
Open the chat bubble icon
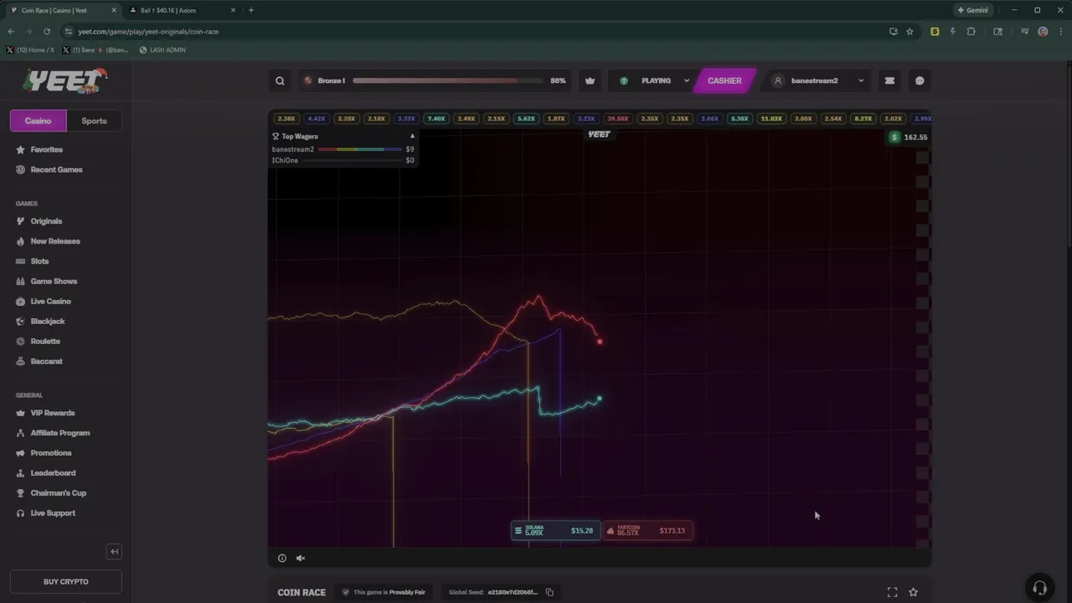pyautogui.click(x=920, y=81)
